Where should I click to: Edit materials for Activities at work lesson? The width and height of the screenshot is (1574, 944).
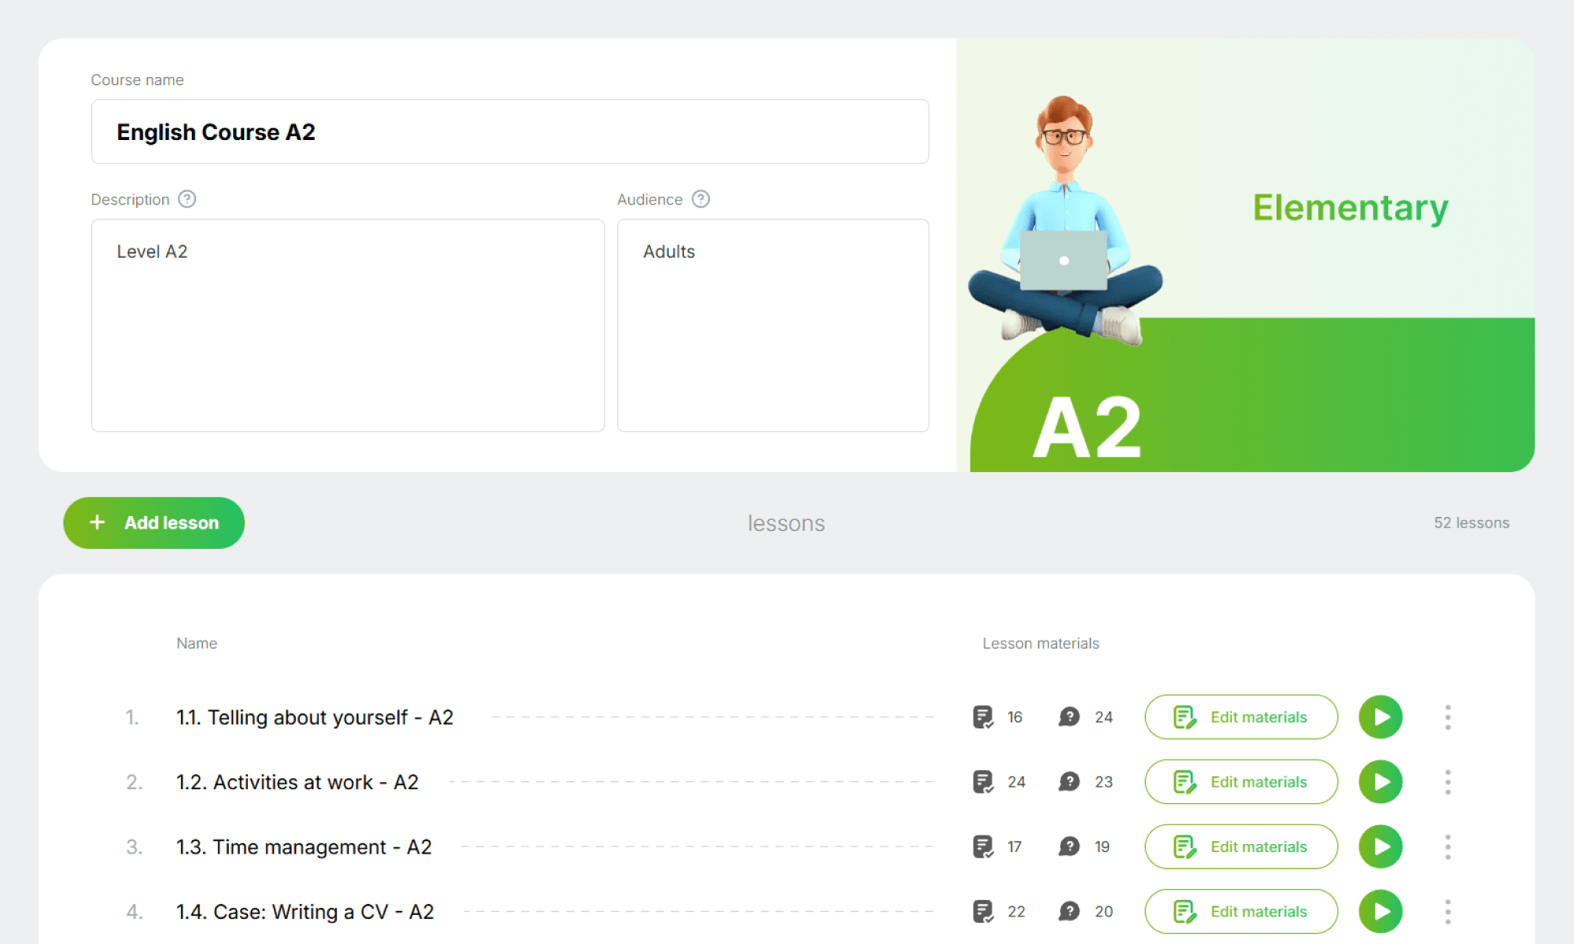click(x=1241, y=781)
